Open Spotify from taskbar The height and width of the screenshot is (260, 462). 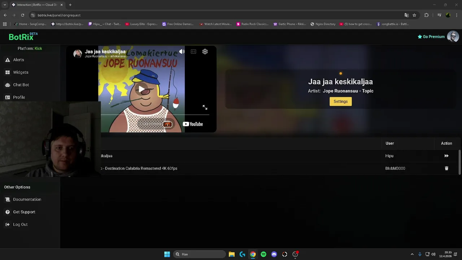(263, 254)
